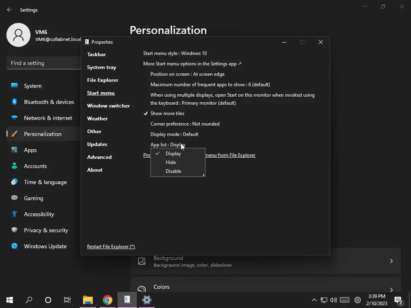Open taskbar Search magnifier icon
The image size is (411, 308).
click(x=29, y=300)
